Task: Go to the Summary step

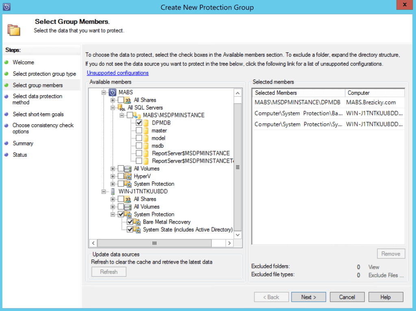Action: coord(23,143)
